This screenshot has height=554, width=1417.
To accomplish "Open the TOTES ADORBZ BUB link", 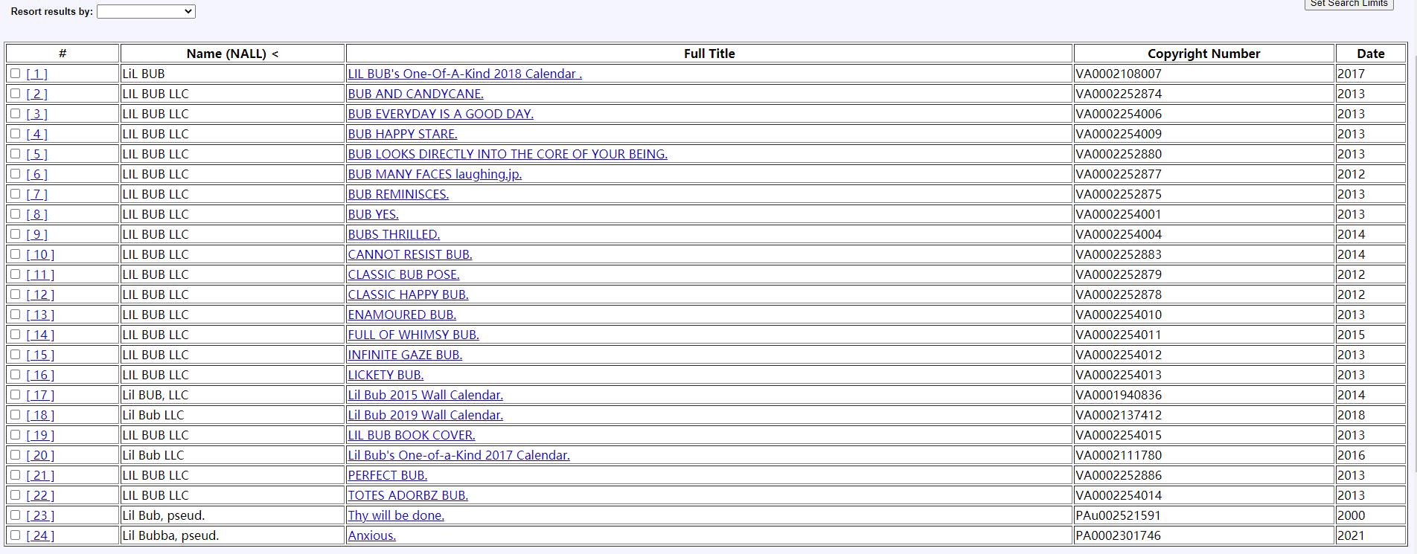I will tap(408, 495).
